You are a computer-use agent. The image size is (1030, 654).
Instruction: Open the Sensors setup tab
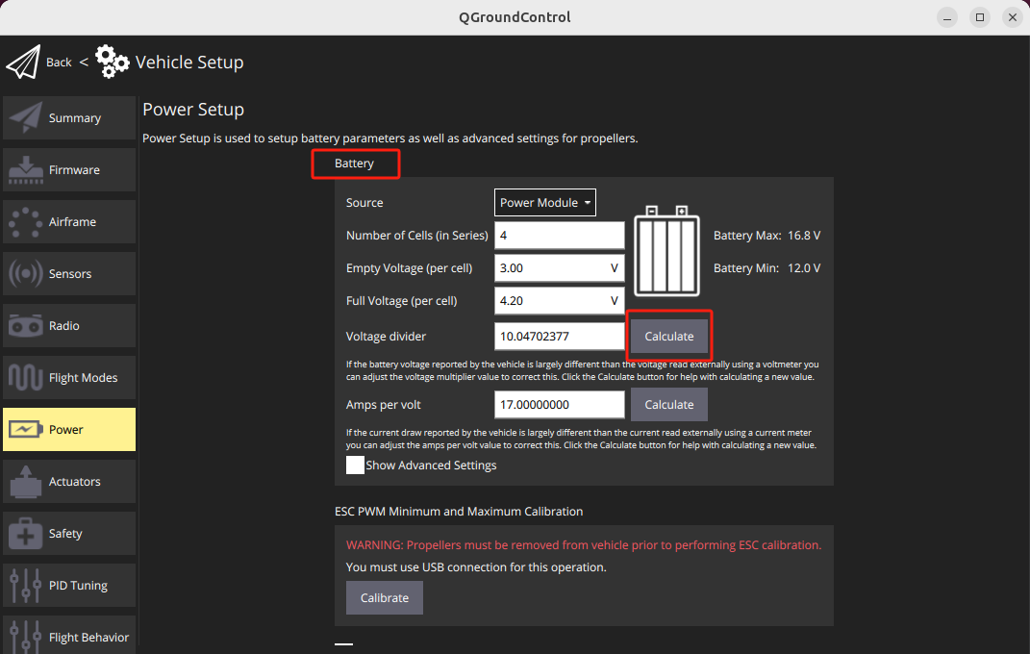point(69,273)
